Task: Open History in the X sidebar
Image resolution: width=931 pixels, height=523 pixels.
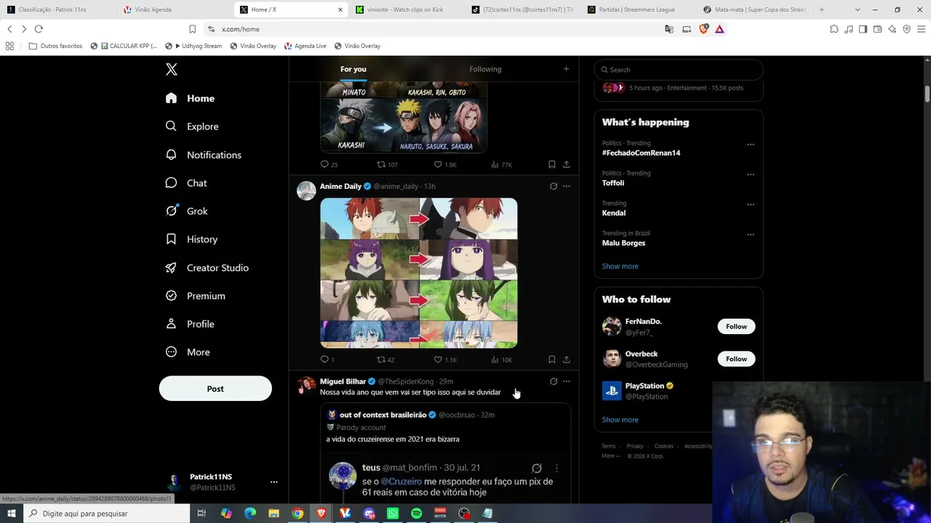Action: pos(191,239)
